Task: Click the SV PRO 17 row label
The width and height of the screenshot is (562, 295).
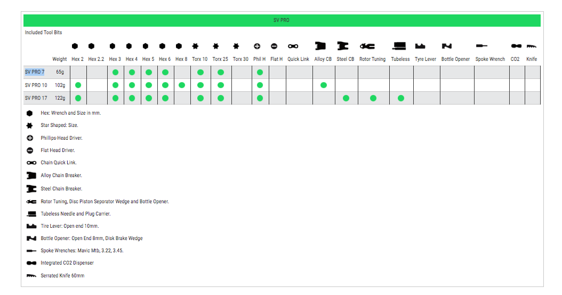Action: 36,98
